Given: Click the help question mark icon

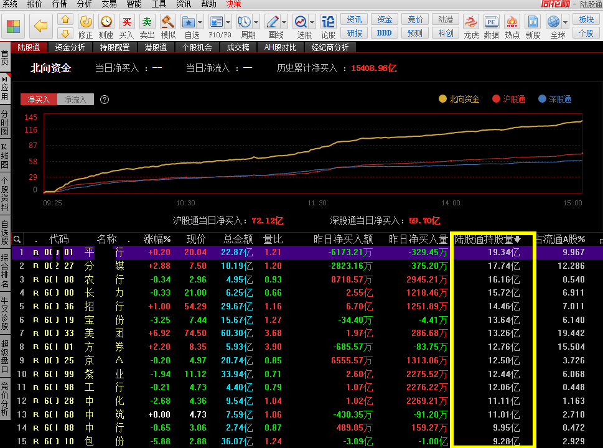Looking at the screenshot, I should pyautogui.click(x=104, y=100).
